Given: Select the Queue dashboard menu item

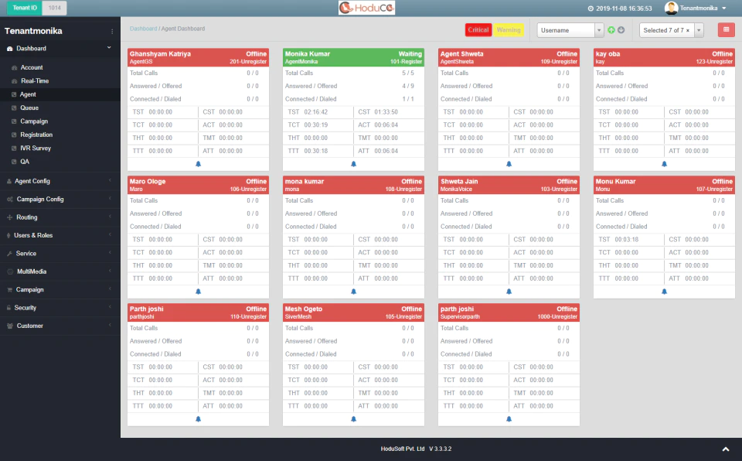Looking at the screenshot, I should 29,108.
